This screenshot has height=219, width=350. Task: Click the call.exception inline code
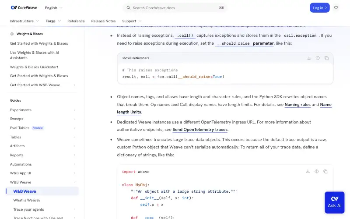(x=300, y=35)
